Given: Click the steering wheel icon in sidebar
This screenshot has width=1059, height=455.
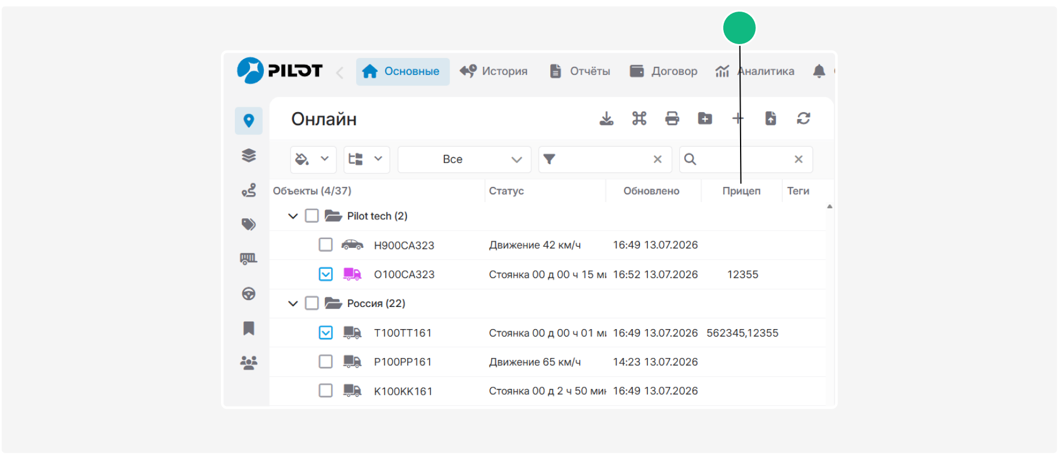Looking at the screenshot, I should tap(249, 294).
